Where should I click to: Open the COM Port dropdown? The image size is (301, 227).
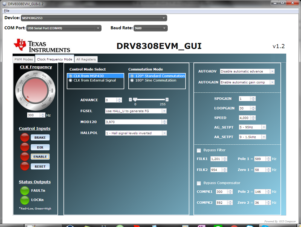[64, 28]
